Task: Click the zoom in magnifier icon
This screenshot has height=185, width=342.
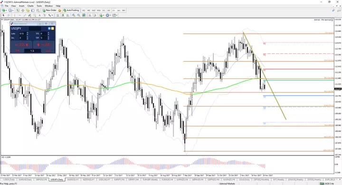Action: pyautogui.click(x=74, y=15)
